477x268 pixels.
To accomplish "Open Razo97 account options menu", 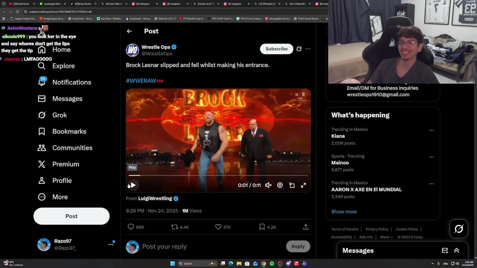I will [111, 244].
